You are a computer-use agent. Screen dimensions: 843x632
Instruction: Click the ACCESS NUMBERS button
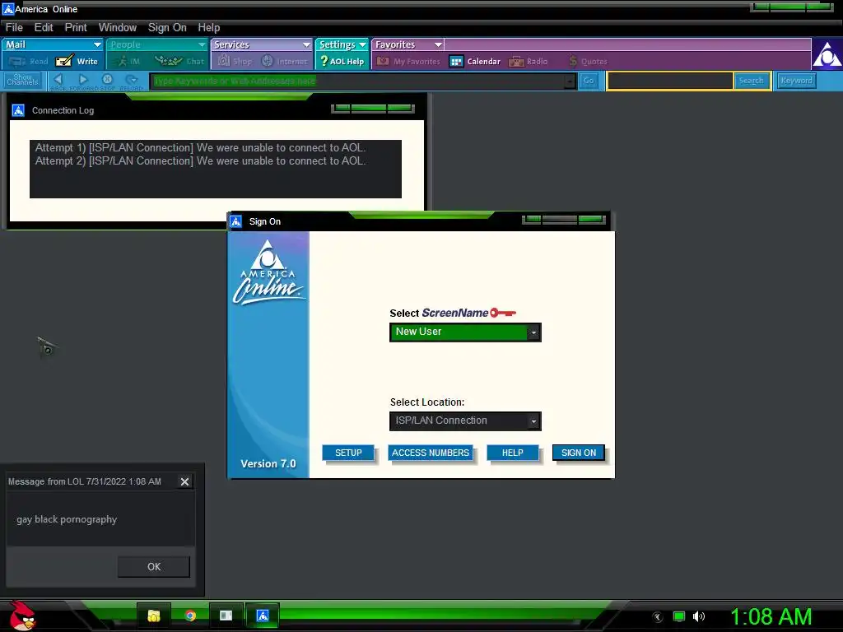point(431,453)
